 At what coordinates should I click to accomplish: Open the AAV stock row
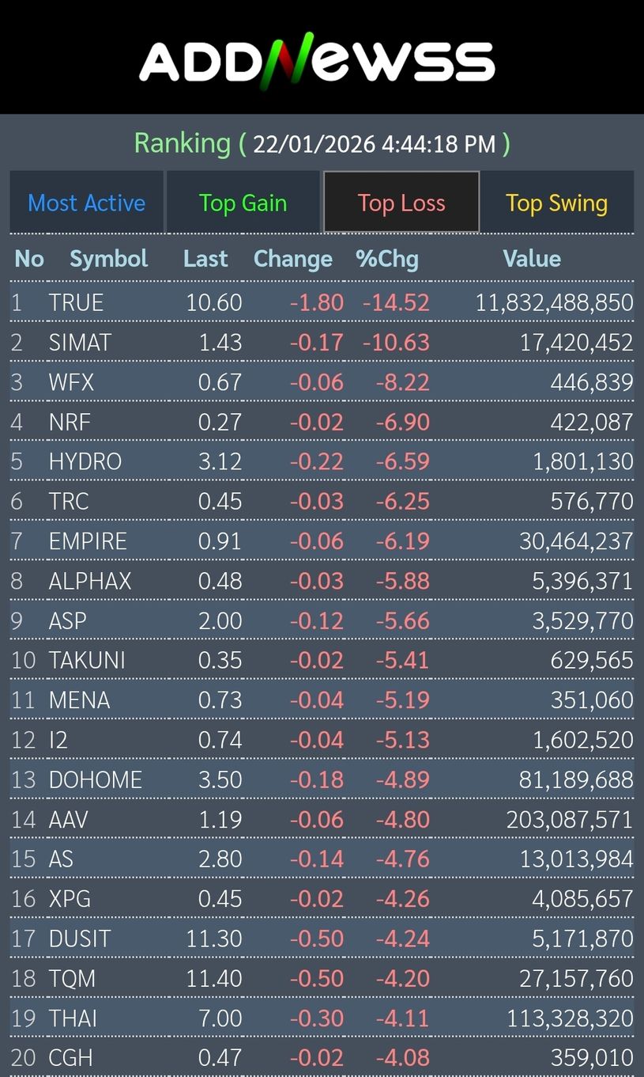point(68,820)
